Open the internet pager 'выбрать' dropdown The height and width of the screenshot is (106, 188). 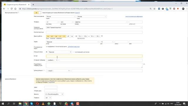(x=52, y=60)
